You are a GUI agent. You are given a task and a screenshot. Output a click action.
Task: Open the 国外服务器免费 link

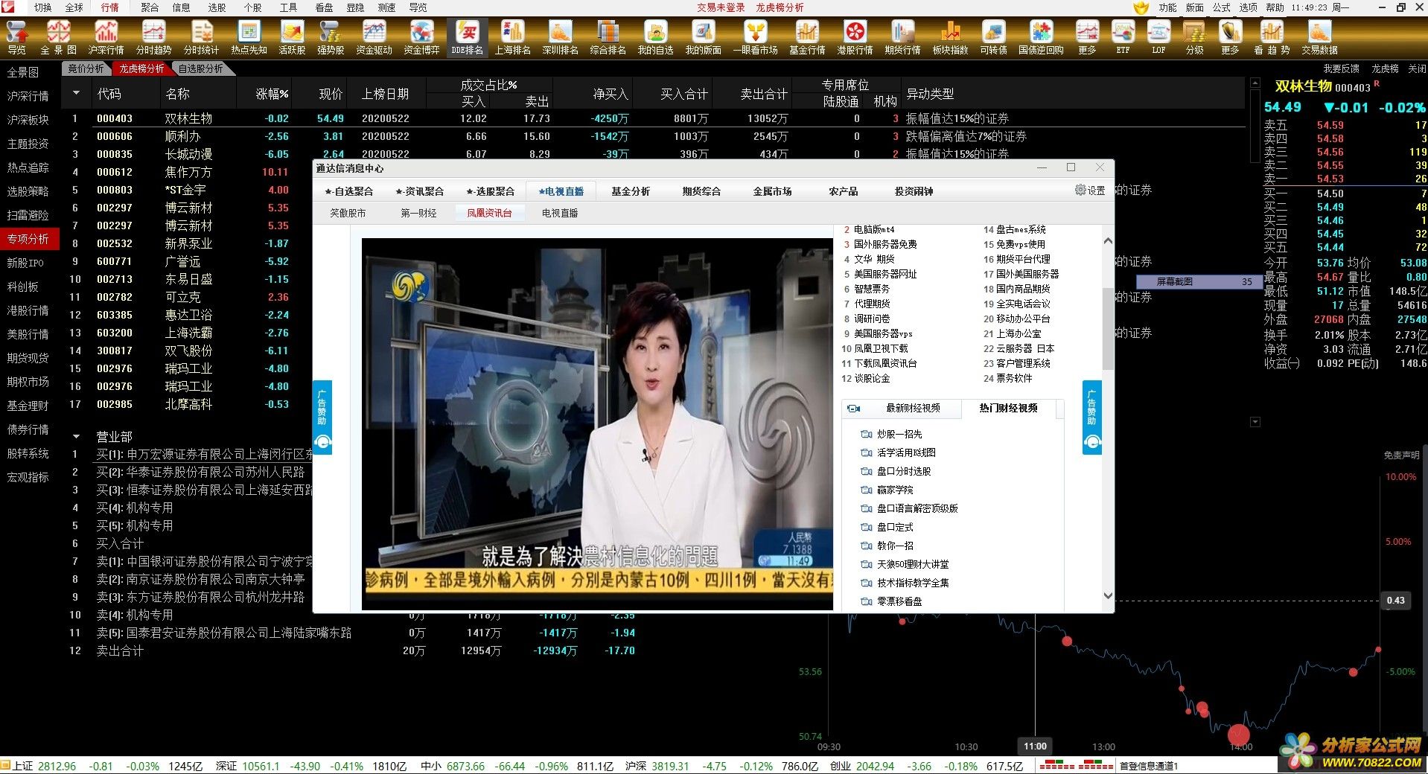[885, 244]
